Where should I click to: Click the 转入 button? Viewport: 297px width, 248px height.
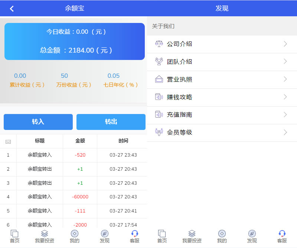point(38,122)
